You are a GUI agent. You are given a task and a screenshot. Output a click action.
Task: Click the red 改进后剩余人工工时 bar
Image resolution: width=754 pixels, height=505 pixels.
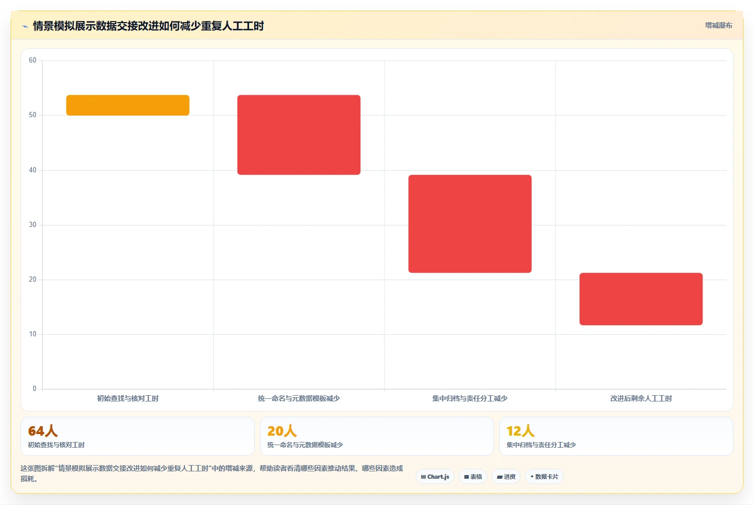tap(641, 299)
